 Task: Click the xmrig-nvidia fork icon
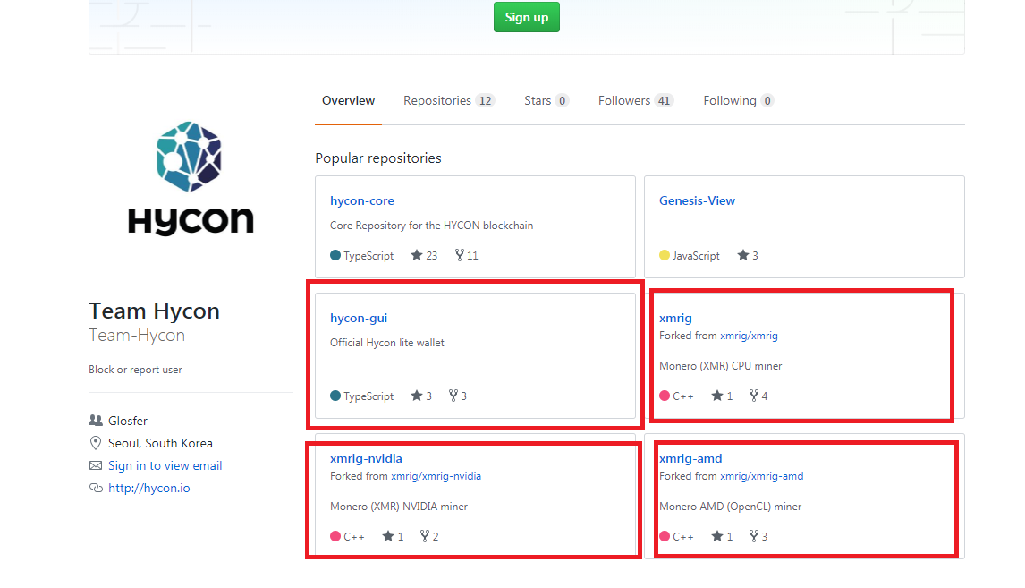click(424, 536)
